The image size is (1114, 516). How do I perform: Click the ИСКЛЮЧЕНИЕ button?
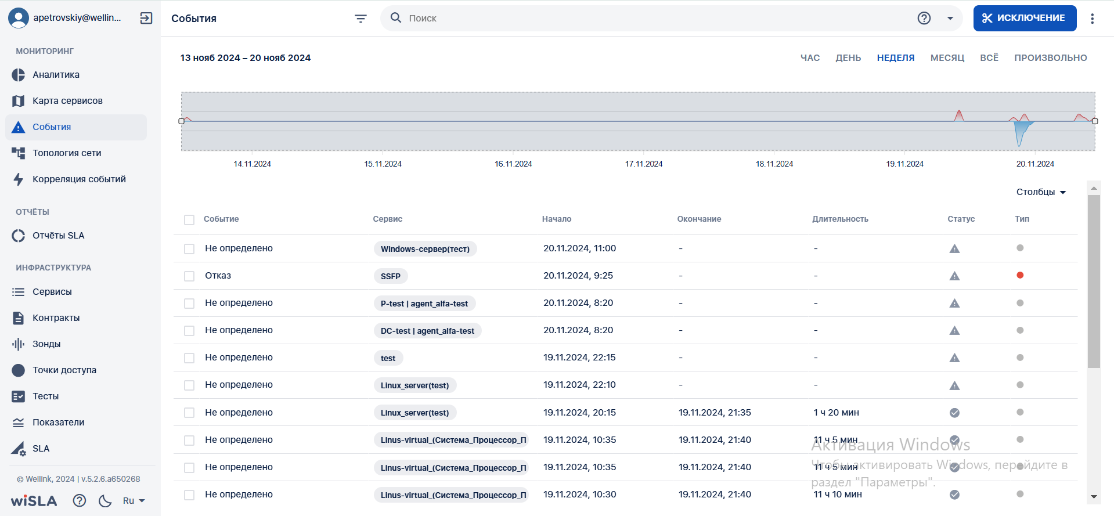pyautogui.click(x=1025, y=18)
